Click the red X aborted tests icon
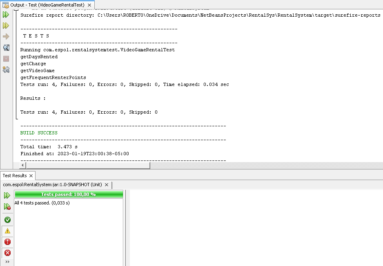The width and height of the screenshot is (383, 266). (x=7, y=253)
